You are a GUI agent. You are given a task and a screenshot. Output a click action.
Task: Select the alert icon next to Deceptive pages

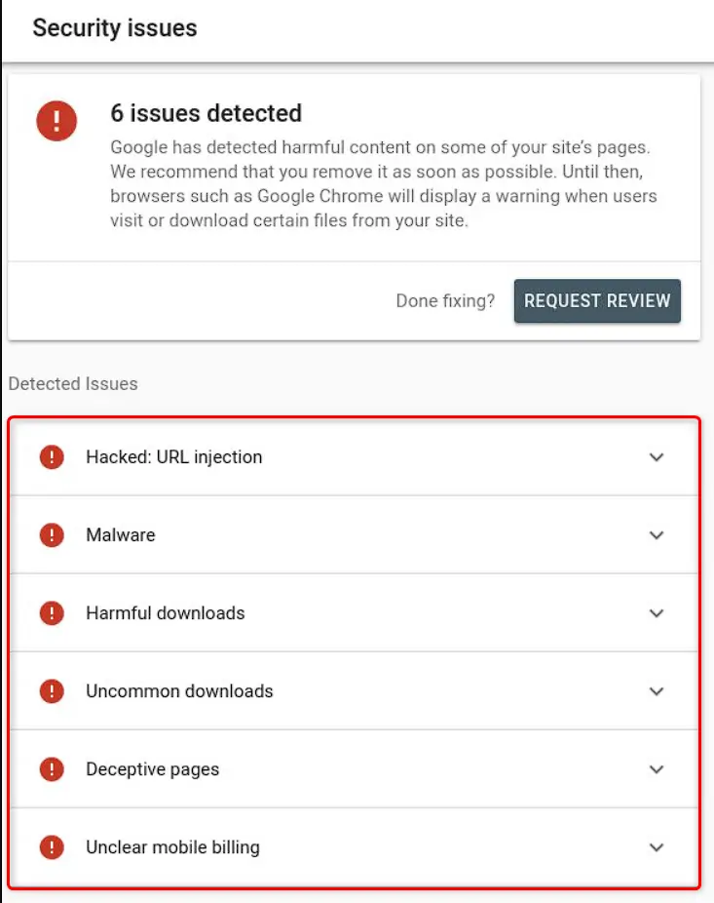[51, 768]
